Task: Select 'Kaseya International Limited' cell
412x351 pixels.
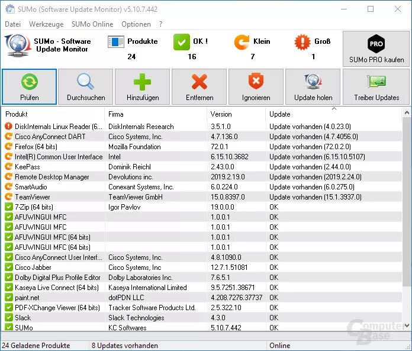Action: 147,288
